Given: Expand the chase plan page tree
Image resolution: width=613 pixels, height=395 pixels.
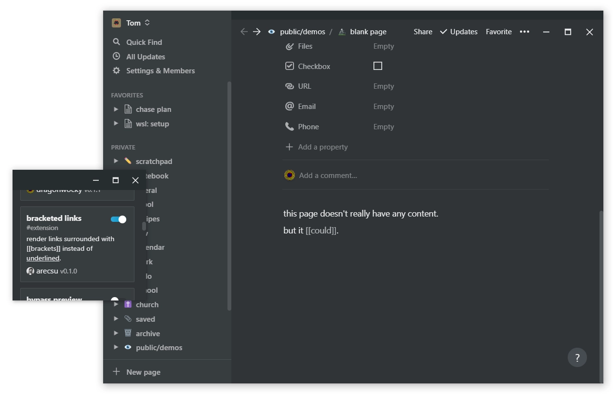Looking at the screenshot, I should tap(116, 109).
